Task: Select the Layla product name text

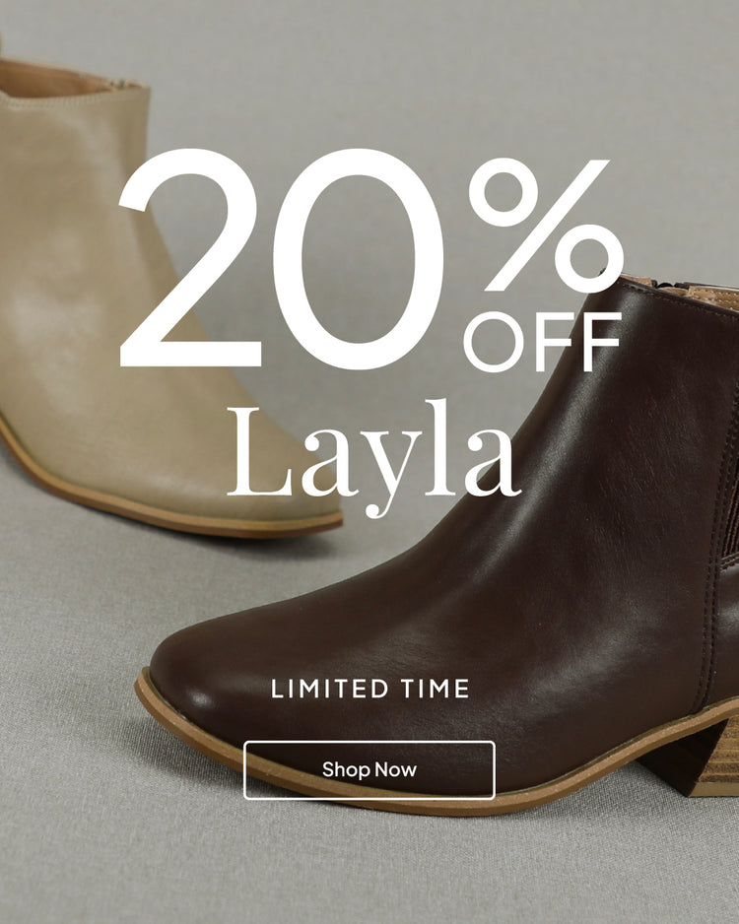Action: click(x=373, y=458)
